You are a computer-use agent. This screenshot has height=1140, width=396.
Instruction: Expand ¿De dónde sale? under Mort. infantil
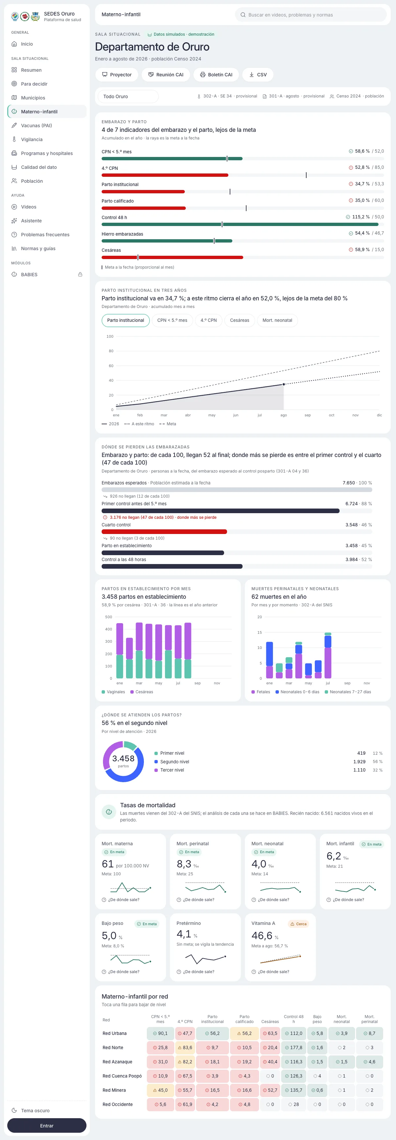pos(345,900)
